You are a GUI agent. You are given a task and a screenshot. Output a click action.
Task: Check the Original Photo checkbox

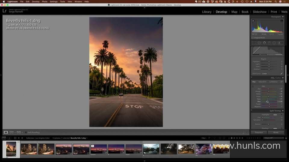click(x=253, y=38)
